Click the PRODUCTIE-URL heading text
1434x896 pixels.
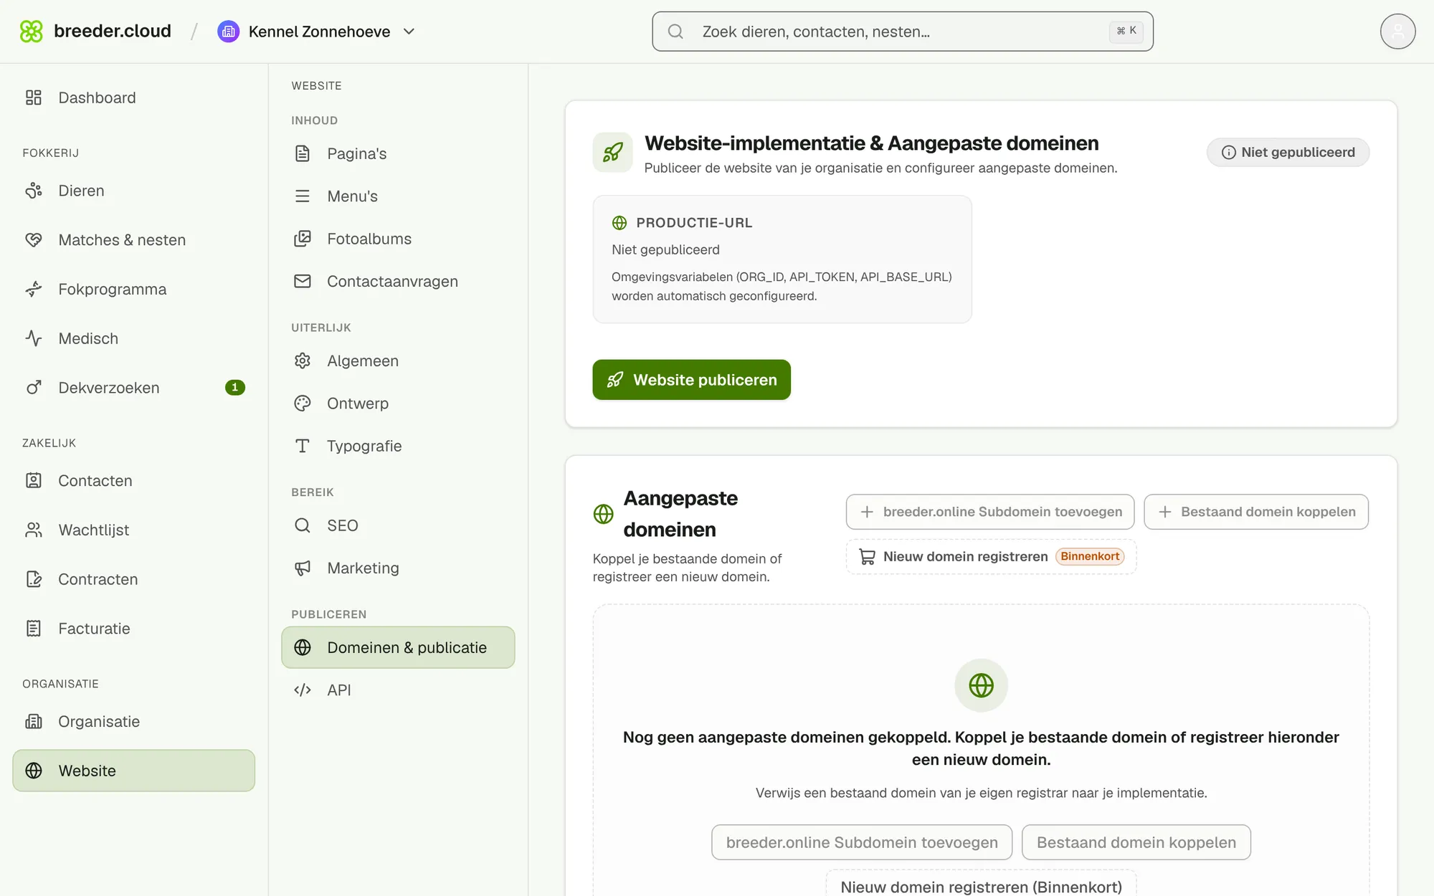point(694,223)
